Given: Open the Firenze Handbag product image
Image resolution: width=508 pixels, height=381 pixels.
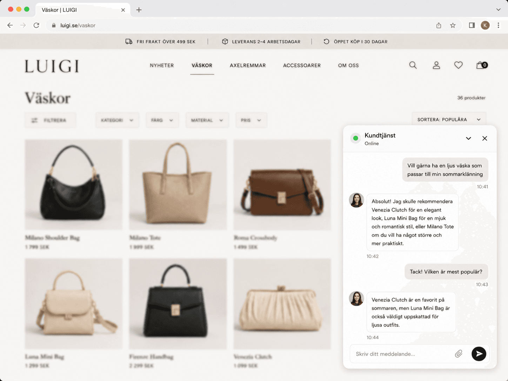Looking at the screenshot, I should coord(178,304).
